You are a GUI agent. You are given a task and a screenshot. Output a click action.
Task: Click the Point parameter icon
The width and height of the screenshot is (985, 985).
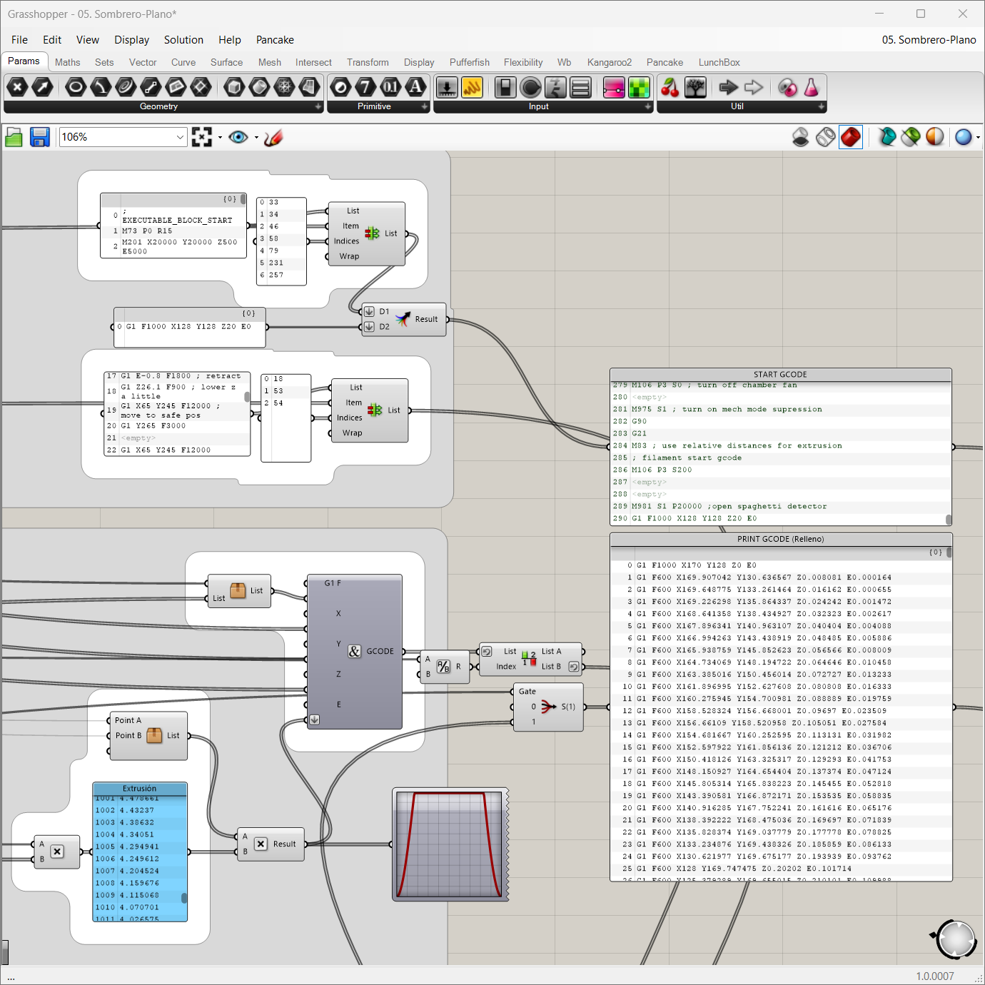click(x=18, y=88)
